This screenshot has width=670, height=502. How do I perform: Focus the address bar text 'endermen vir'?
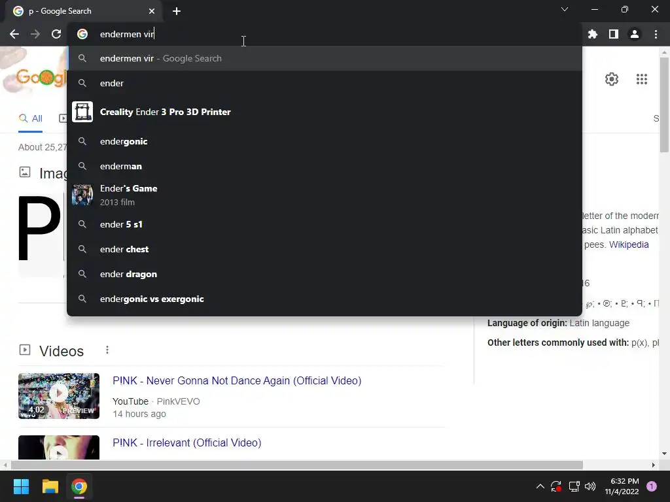coord(127,34)
